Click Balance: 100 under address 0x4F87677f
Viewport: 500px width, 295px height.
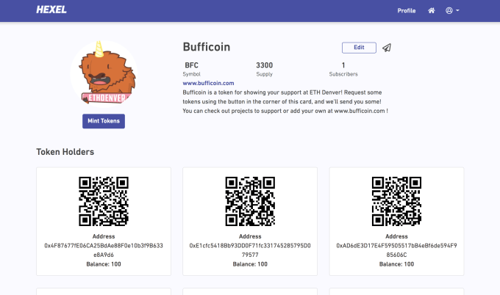104,264
